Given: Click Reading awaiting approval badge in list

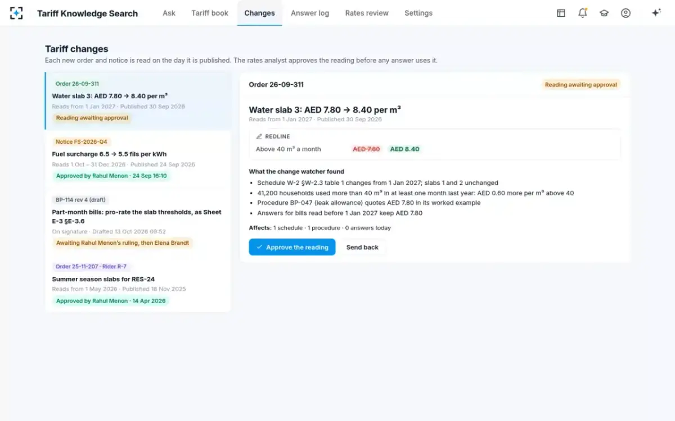Looking at the screenshot, I should click(92, 118).
